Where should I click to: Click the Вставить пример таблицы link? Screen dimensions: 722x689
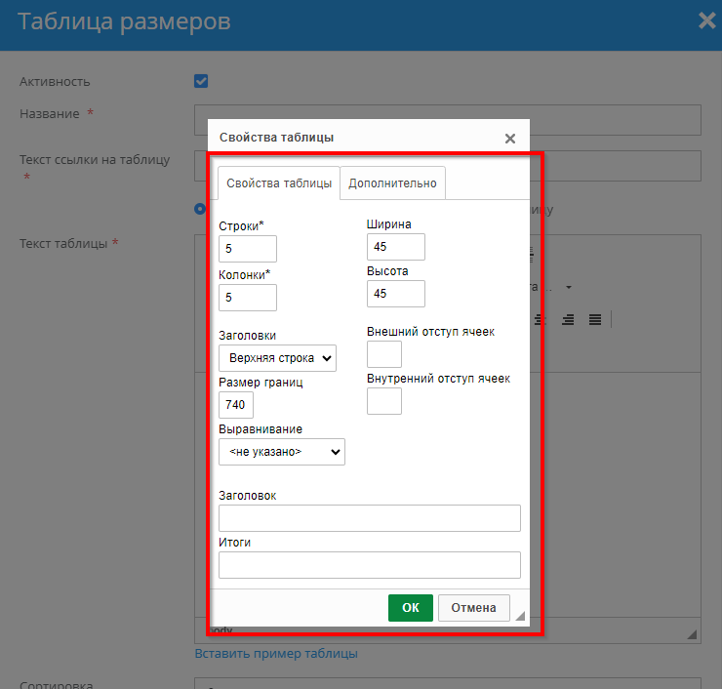point(276,653)
